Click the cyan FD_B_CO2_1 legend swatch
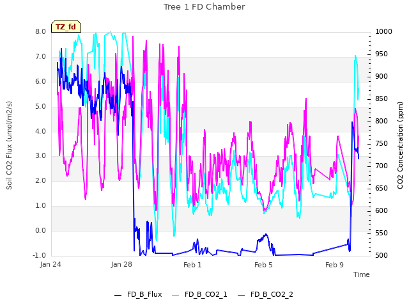 click(176, 295)
